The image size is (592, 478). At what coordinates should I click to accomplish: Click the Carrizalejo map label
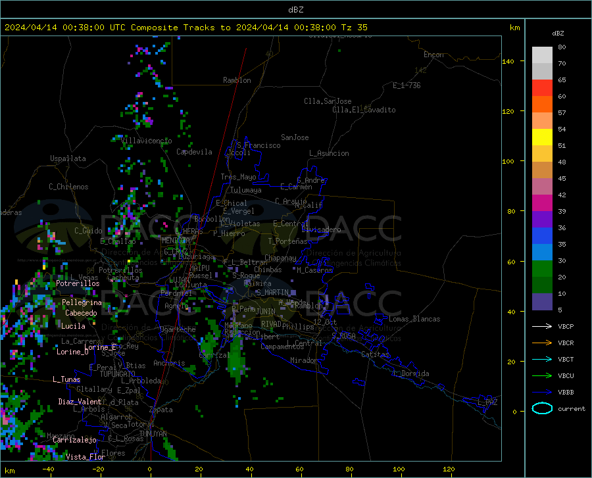74,440
